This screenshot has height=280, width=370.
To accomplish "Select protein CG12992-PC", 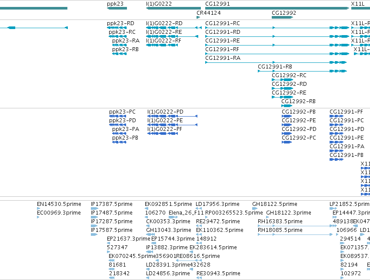I will [x=287, y=142].
